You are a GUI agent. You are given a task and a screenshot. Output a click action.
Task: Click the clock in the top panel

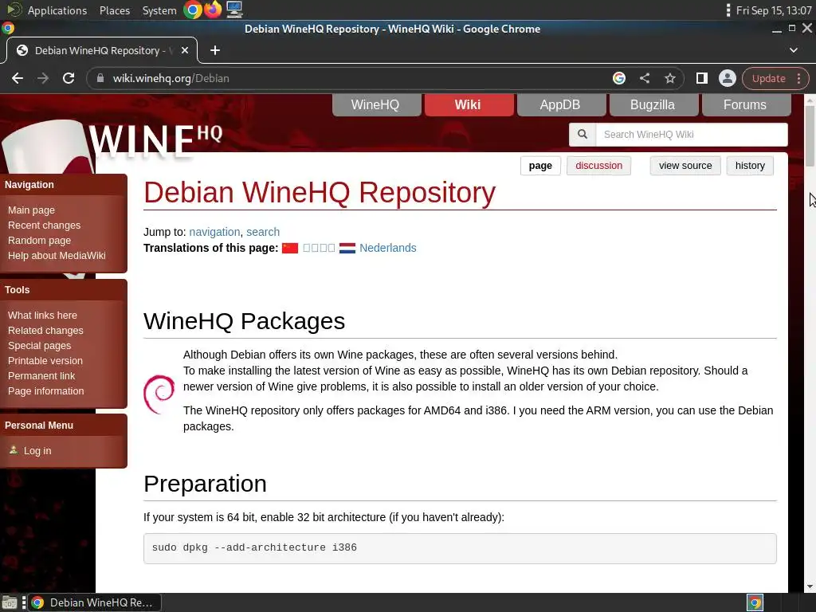pos(773,10)
